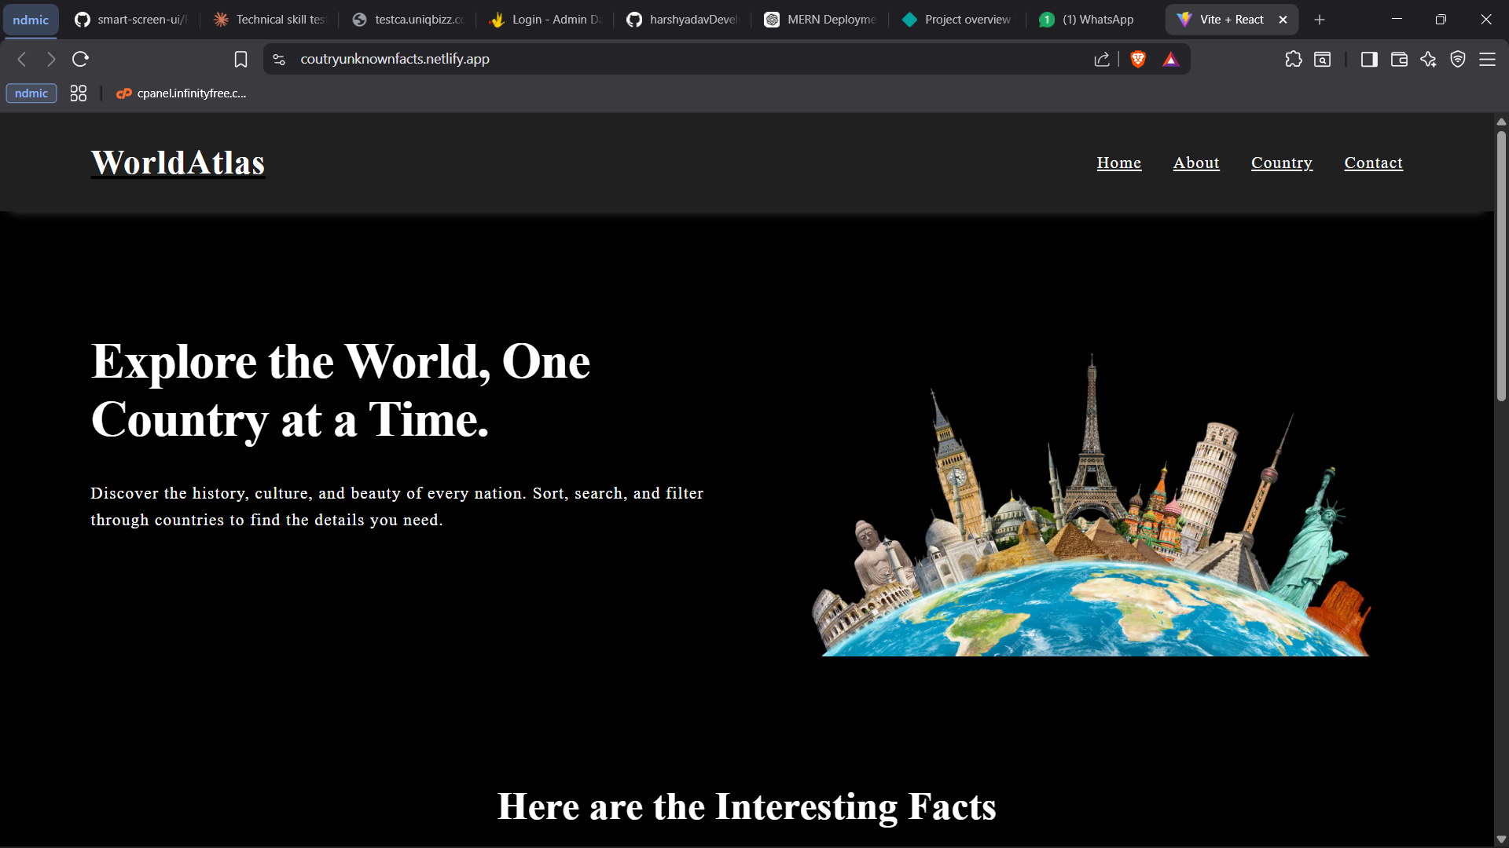The image size is (1509, 848).
Task: Click the Brave Rewards triangle icon
Action: 1170,59
